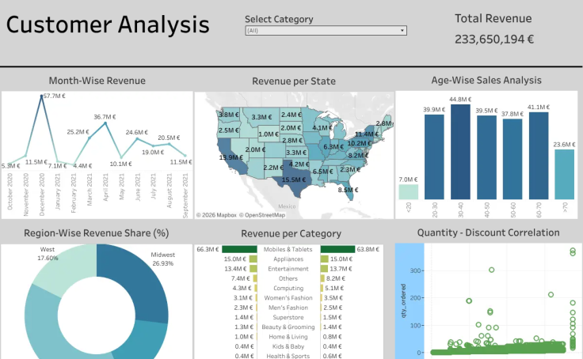Click the Customer Analysis dashboard title
Viewport: 583px width, 359px height.
click(108, 25)
